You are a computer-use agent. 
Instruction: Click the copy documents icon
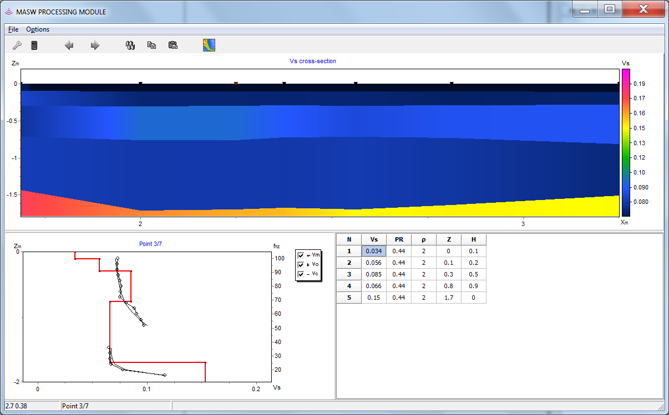pyautogui.click(x=151, y=45)
